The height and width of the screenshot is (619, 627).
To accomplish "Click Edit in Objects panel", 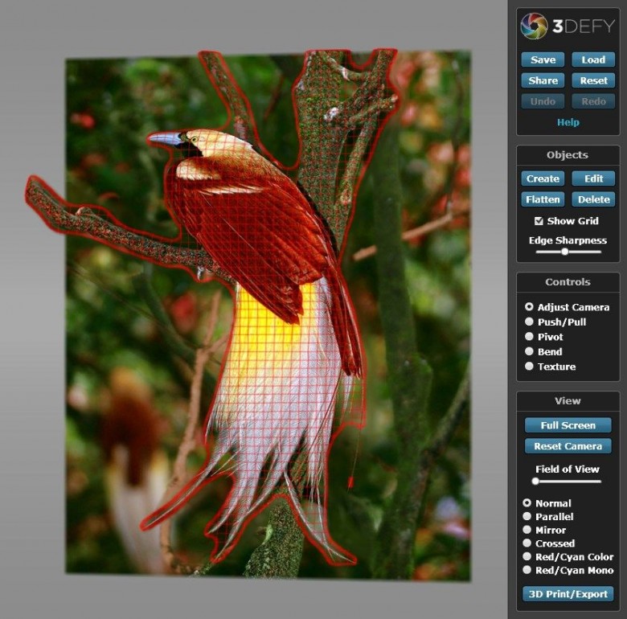I will coord(593,178).
